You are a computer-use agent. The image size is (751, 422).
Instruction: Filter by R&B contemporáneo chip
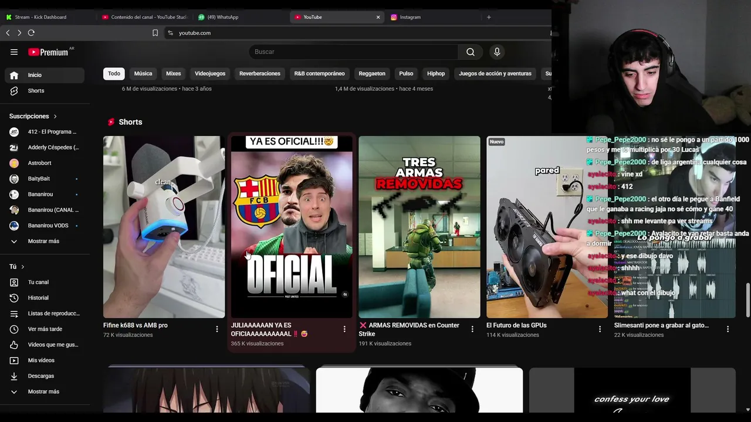[319, 73]
